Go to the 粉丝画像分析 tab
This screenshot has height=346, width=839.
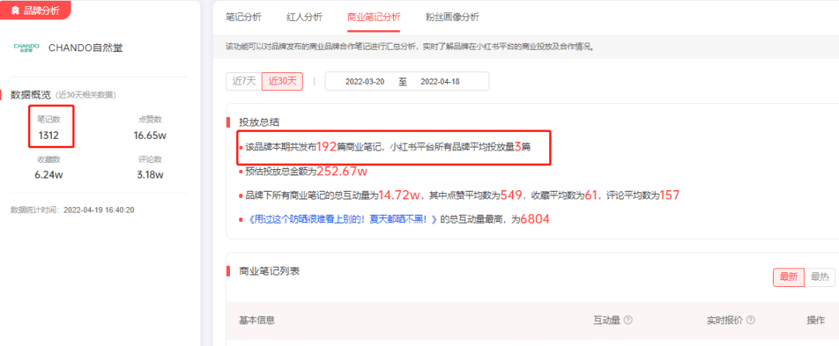tap(453, 17)
